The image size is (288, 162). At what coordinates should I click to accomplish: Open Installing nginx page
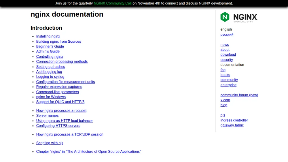(48, 36)
